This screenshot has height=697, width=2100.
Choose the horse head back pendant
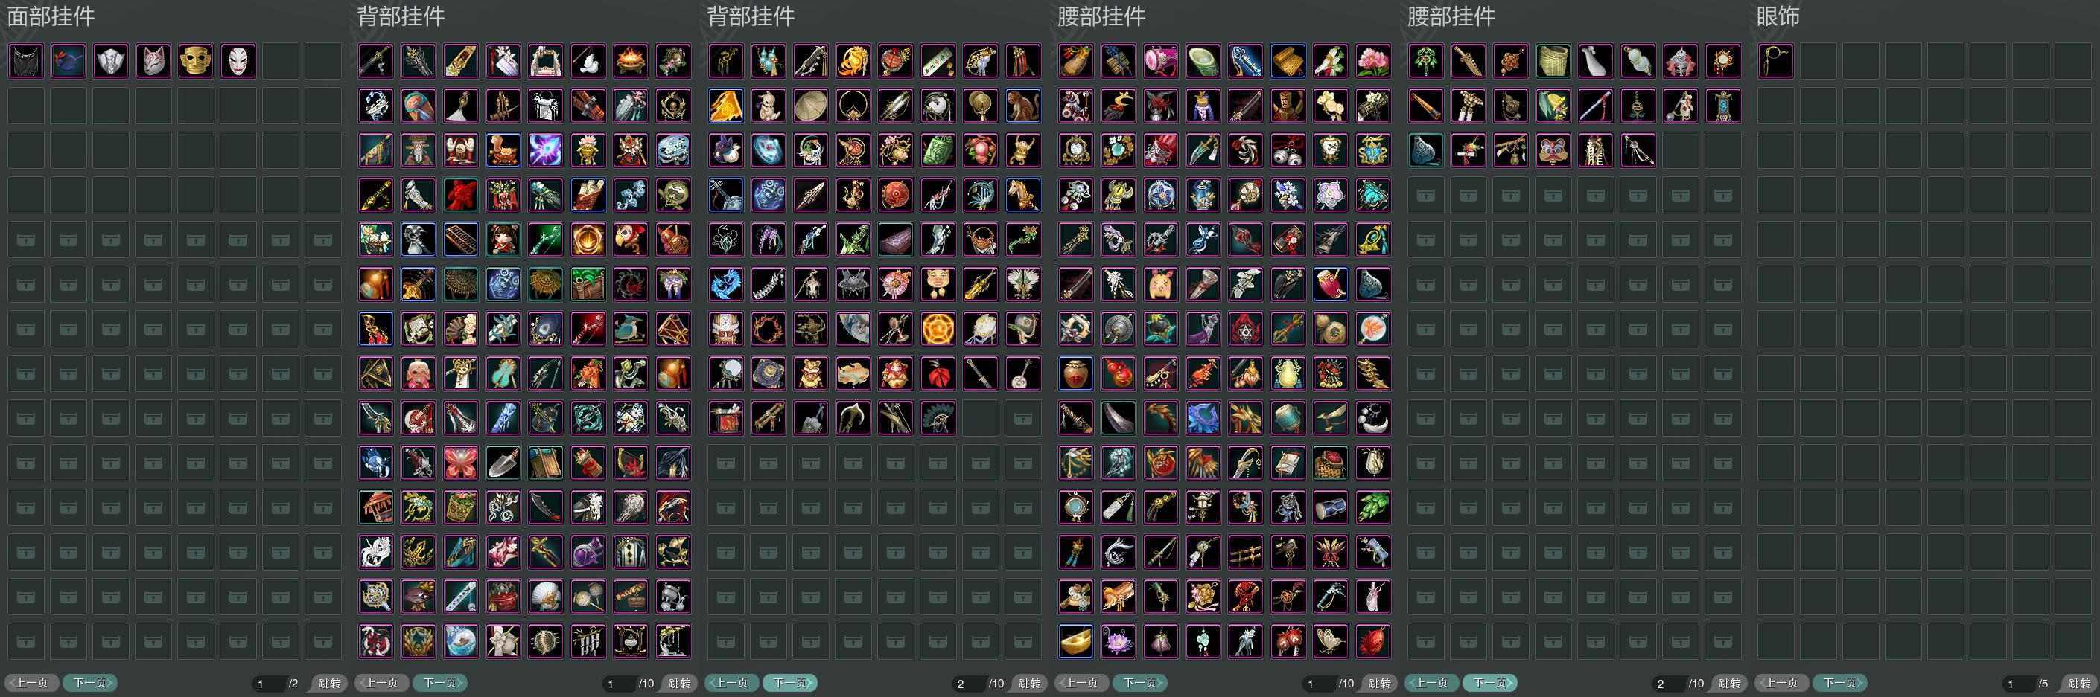point(1022,195)
